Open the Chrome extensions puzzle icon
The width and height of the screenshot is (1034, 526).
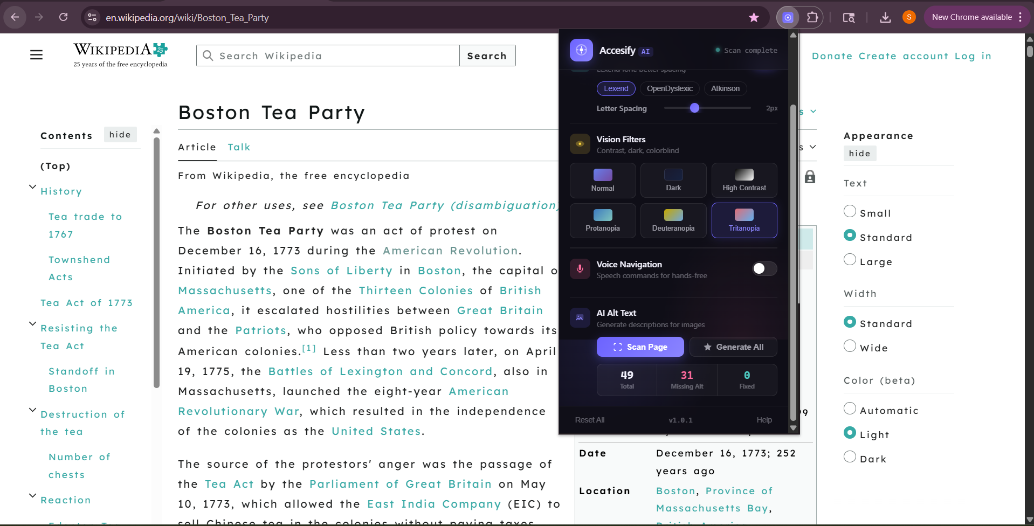(812, 17)
